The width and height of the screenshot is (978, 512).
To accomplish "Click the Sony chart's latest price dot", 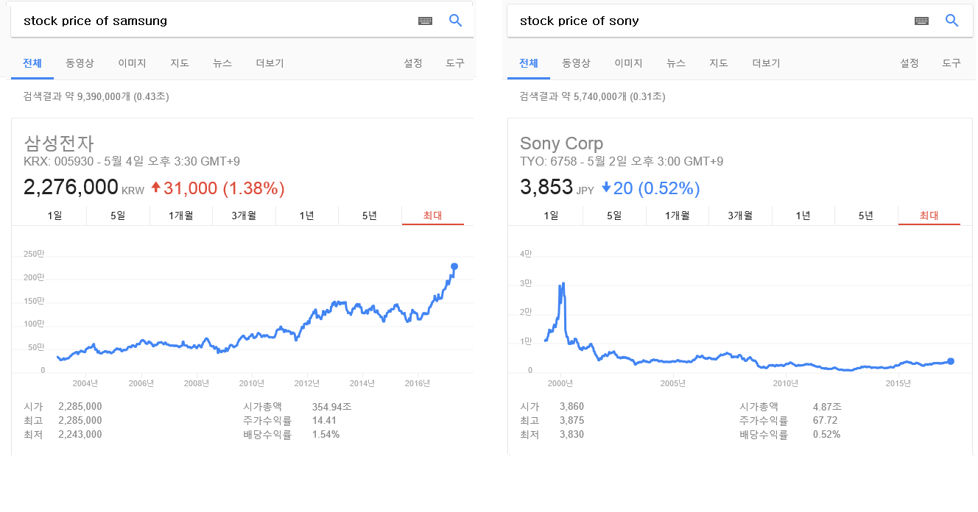I will tap(951, 361).
